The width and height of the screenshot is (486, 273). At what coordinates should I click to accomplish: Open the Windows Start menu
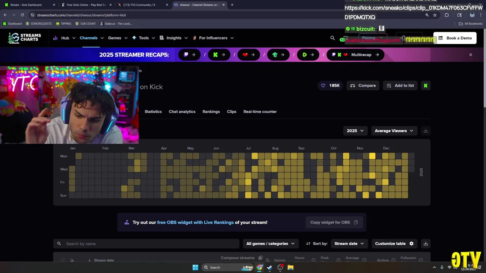point(195,267)
